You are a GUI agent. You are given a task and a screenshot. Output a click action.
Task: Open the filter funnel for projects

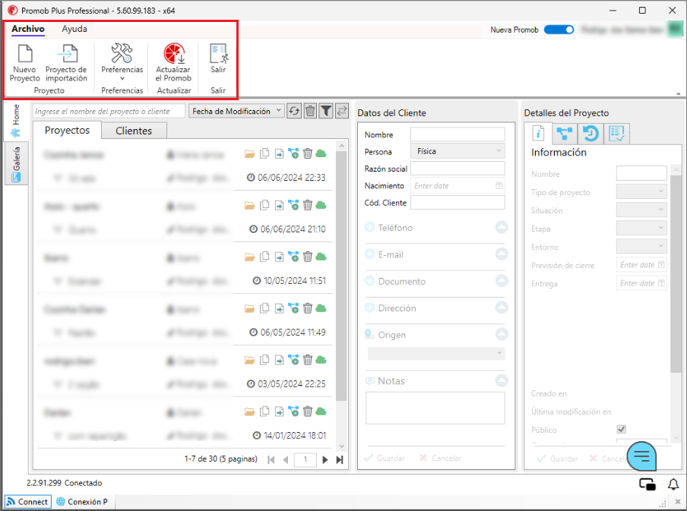325,111
